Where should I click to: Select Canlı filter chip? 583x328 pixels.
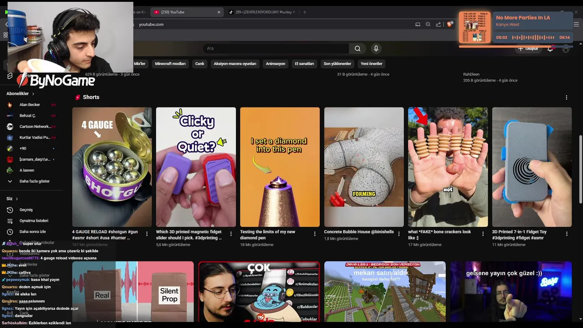pyautogui.click(x=199, y=64)
